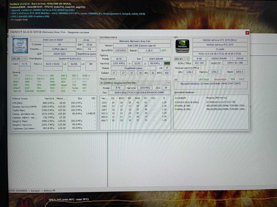277x207 pixels.
Task: Open the CPU #0 selector dropdown
Action: point(19,59)
